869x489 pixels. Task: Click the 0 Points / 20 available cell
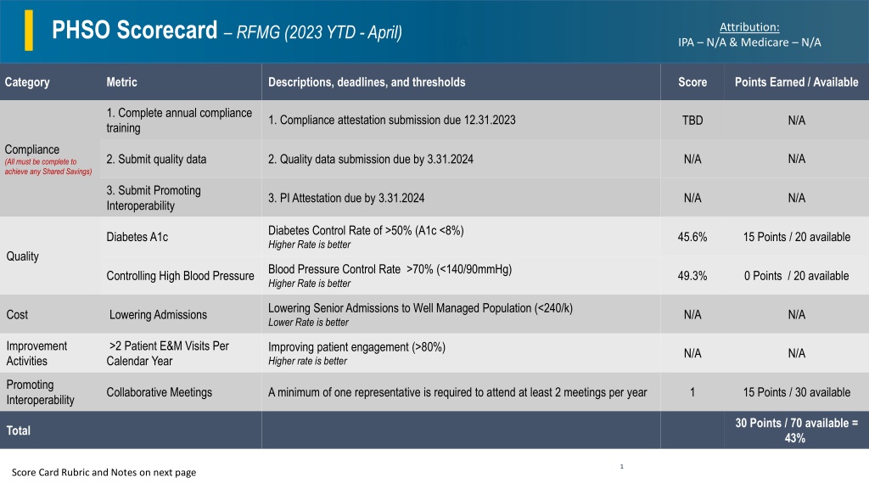tap(796, 276)
